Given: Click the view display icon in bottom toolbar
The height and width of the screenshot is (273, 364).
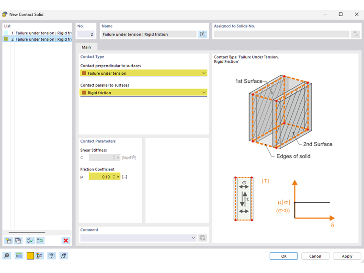Looking at the screenshot, I should (52, 256).
